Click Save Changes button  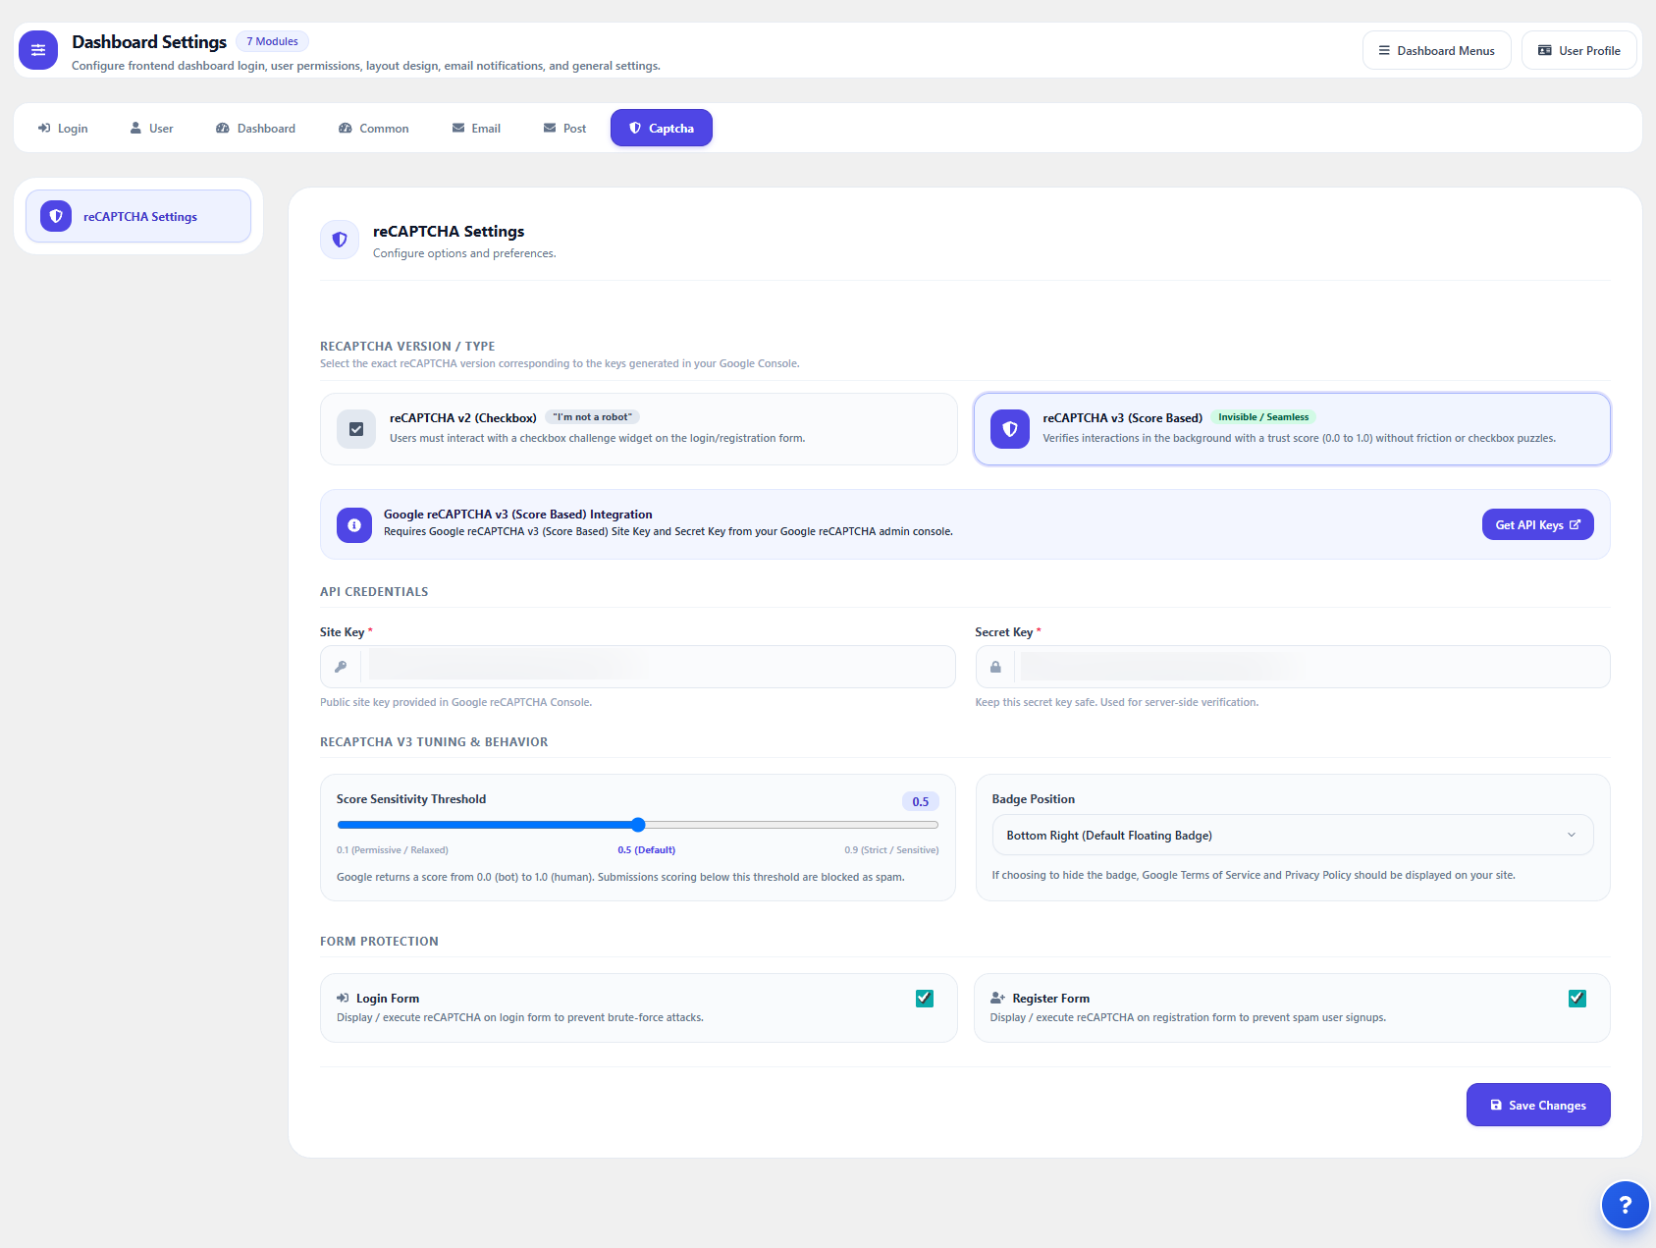click(1538, 1105)
